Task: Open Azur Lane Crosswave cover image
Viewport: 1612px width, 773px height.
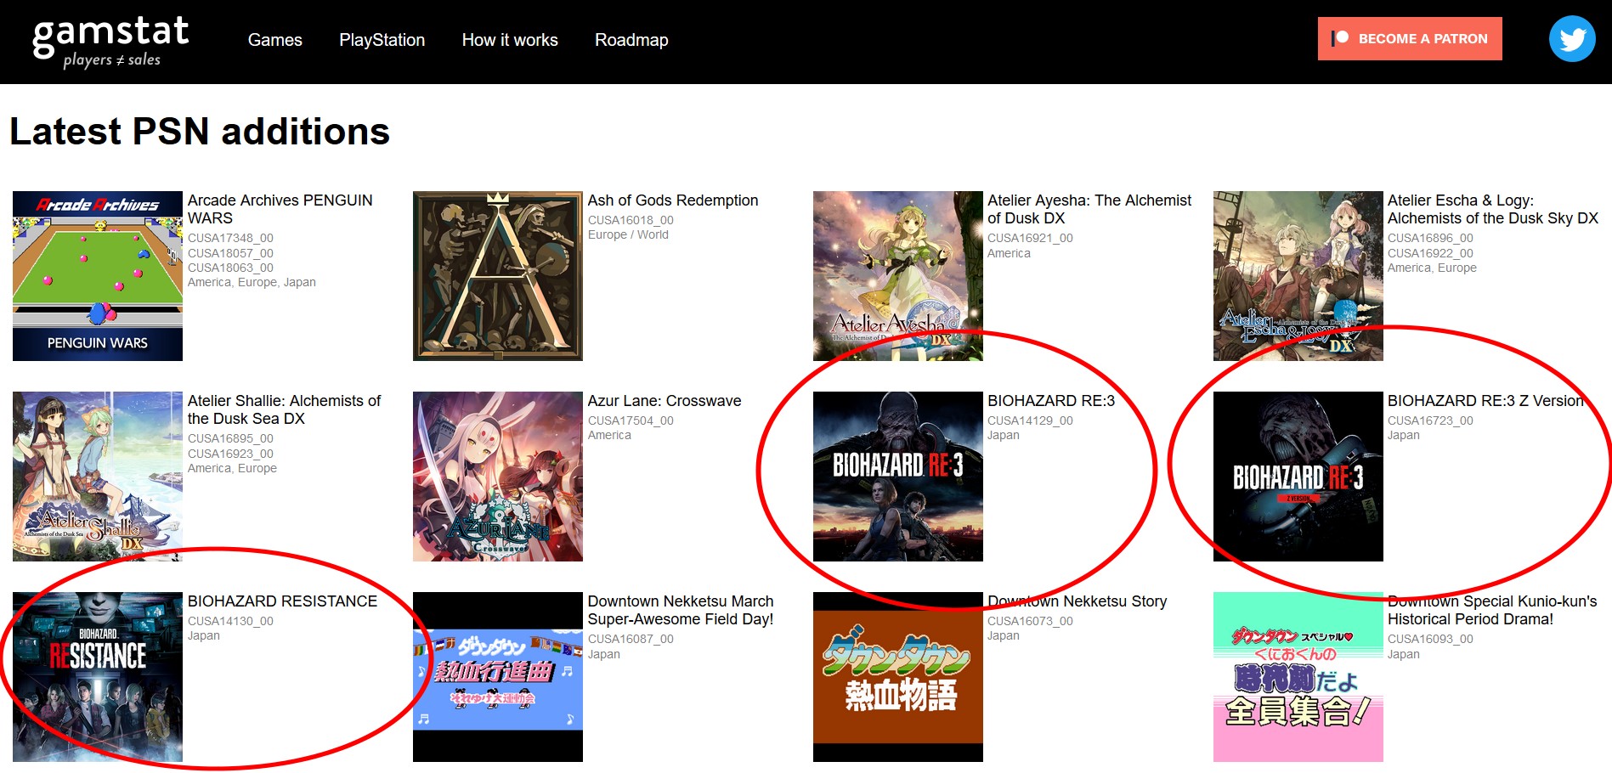Action: [x=498, y=477]
